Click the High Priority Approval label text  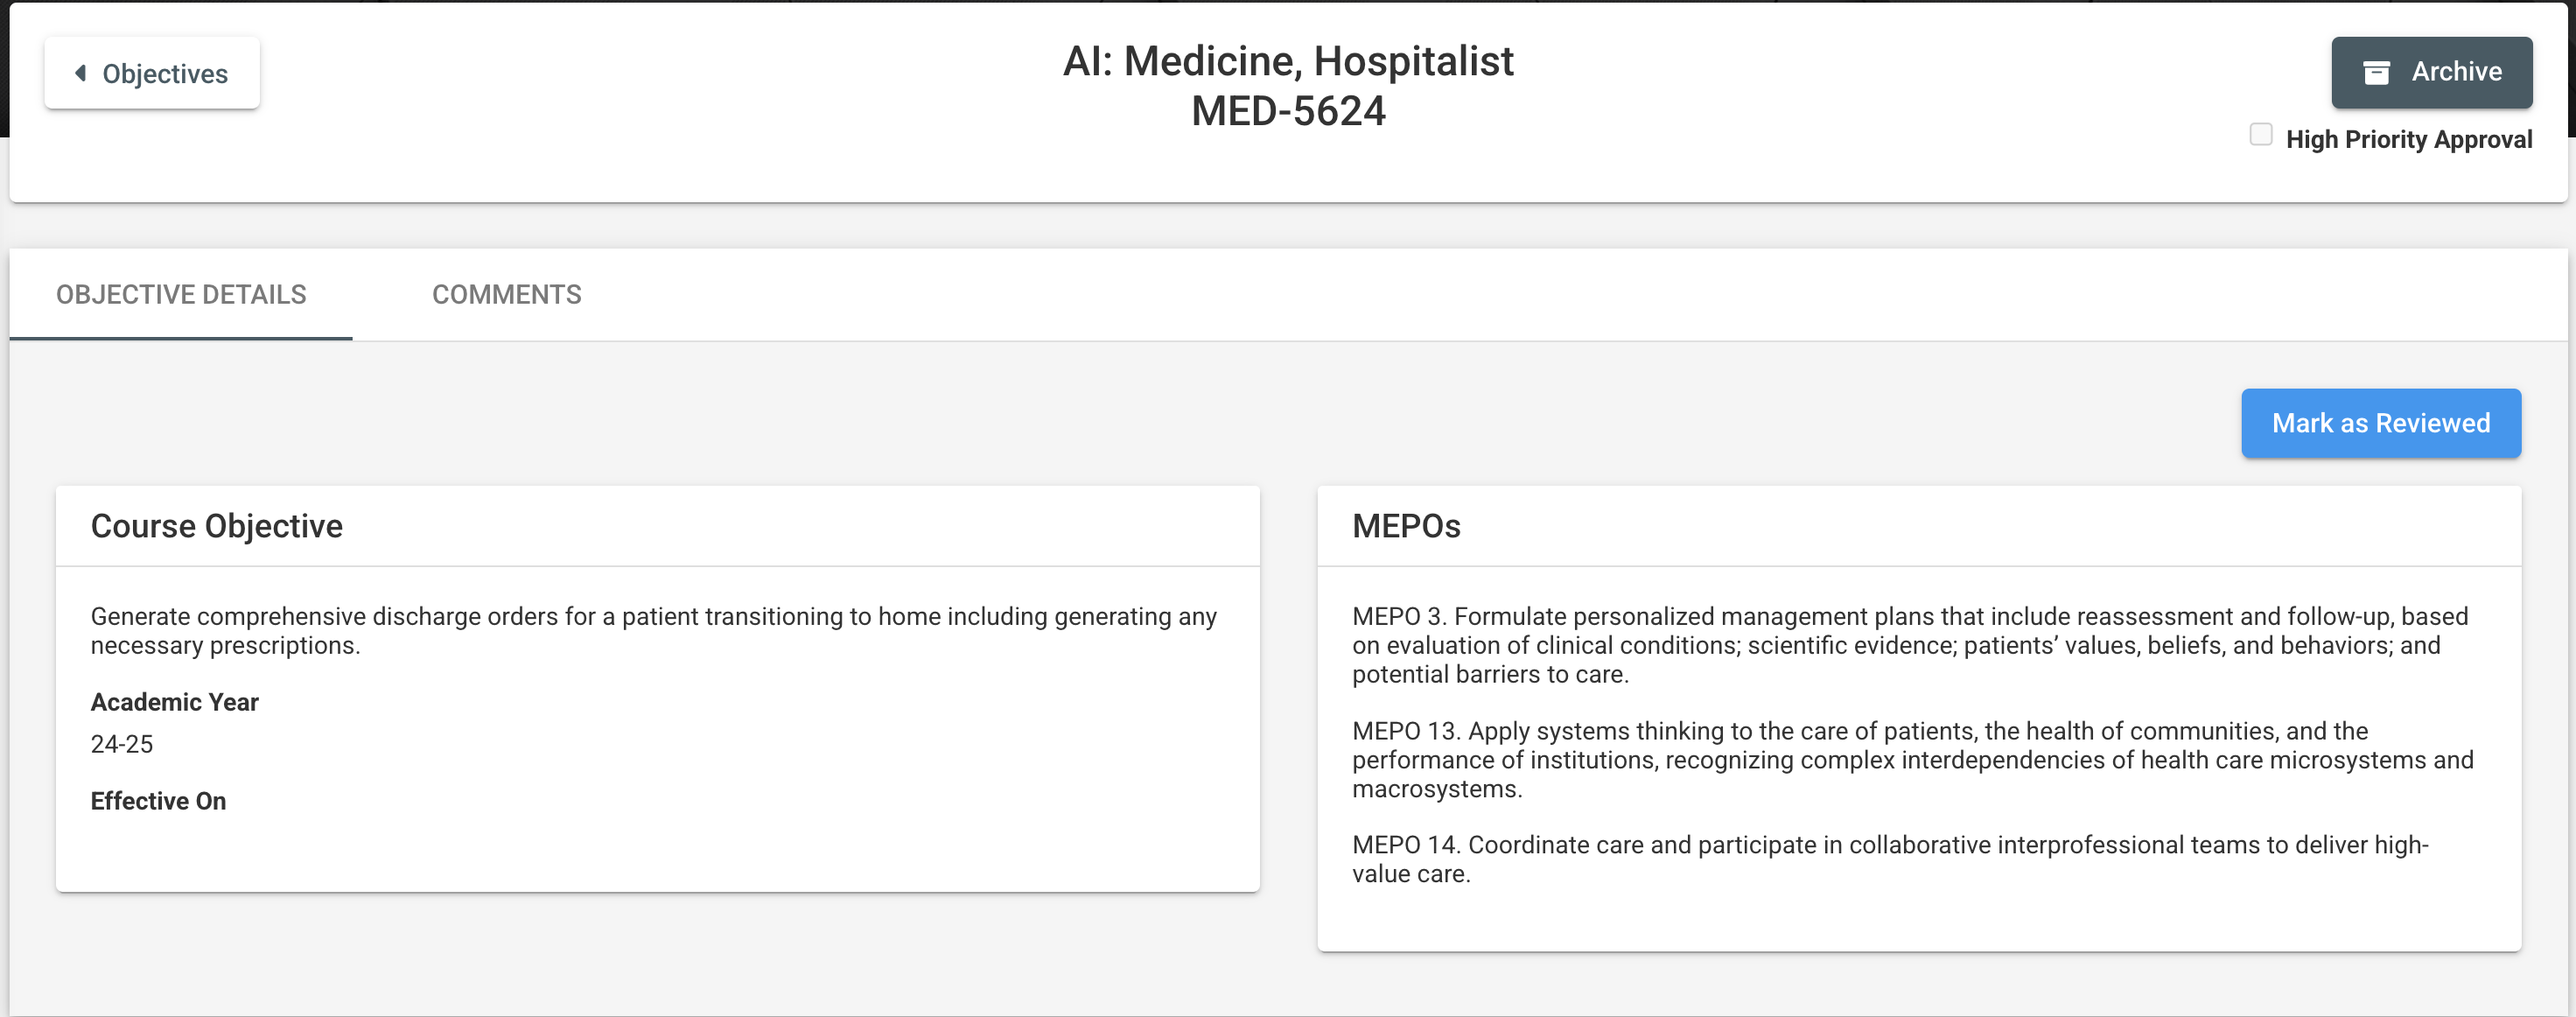(2409, 140)
